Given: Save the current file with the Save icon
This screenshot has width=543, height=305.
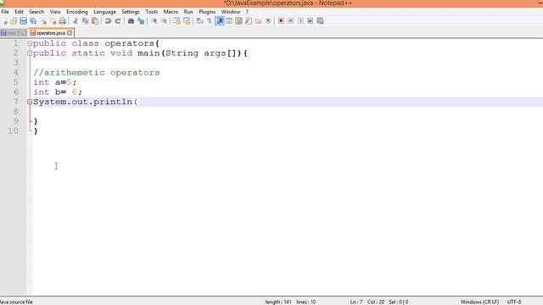Looking at the screenshot, I should pos(23,21).
